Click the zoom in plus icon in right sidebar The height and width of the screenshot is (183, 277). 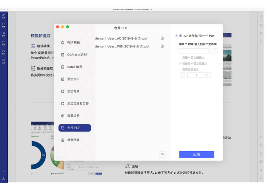pos(261,171)
